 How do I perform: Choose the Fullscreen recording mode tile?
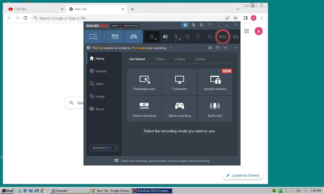[x=179, y=82]
